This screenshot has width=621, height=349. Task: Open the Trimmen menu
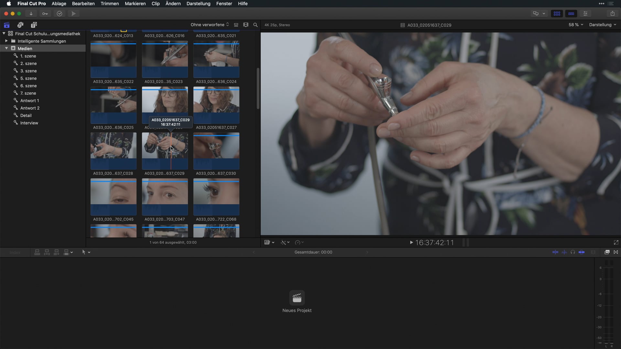click(x=110, y=4)
